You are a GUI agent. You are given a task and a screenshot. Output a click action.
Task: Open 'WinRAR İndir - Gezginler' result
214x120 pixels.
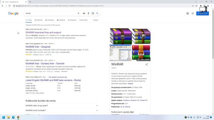[38, 47]
